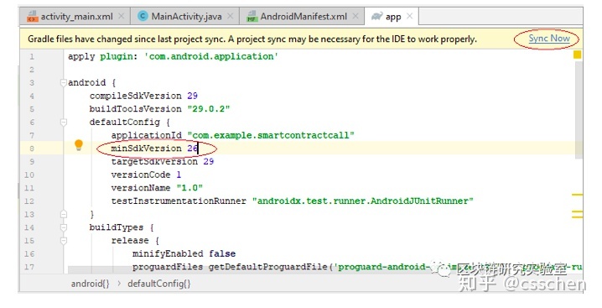Image resolution: width=602 pixels, height=308 pixels.
Task: Click android{} in the breadcrumb bar
Action: point(90,284)
